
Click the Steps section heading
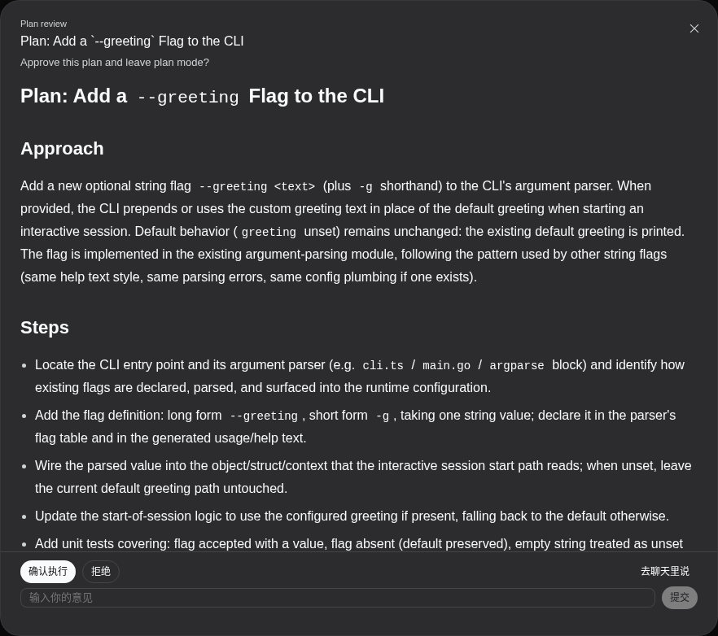[x=45, y=328]
